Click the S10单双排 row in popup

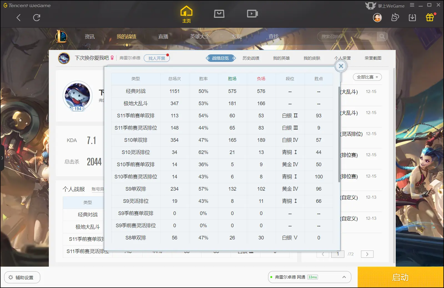[x=222, y=140]
